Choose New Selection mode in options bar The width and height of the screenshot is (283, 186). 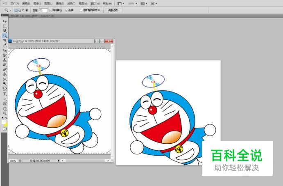16,10
